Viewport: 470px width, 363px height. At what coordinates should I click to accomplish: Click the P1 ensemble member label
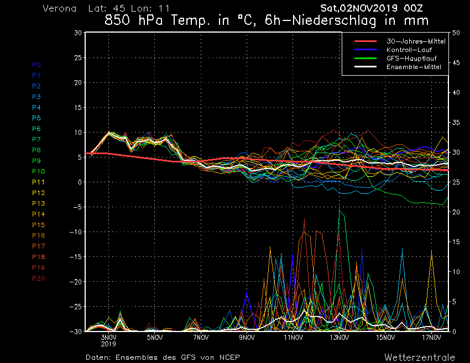(x=36, y=76)
